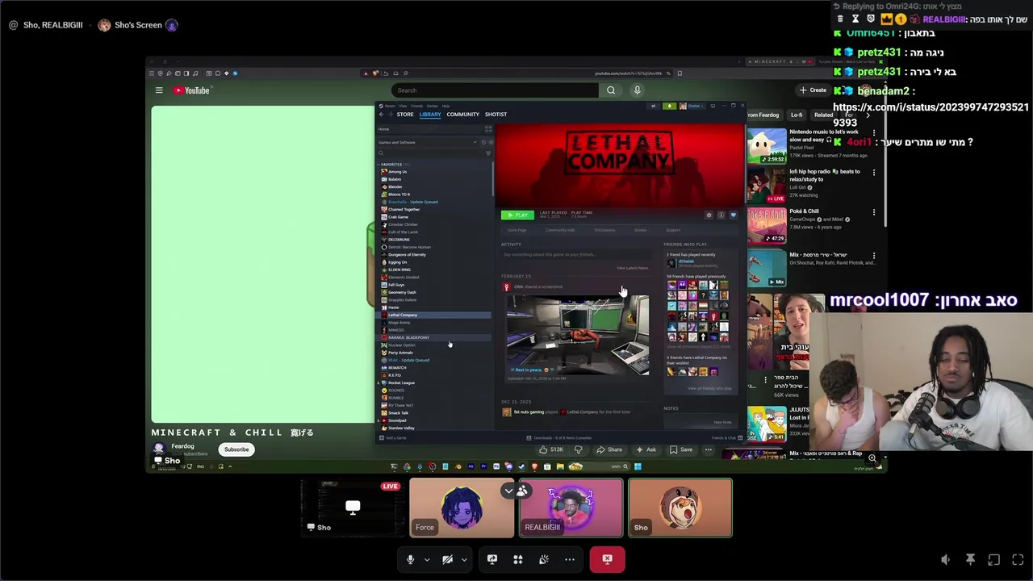Screen dimensions: 1033x581
Task: Open camera options arrow beside camera button
Action: pyautogui.click(x=464, y=559)
